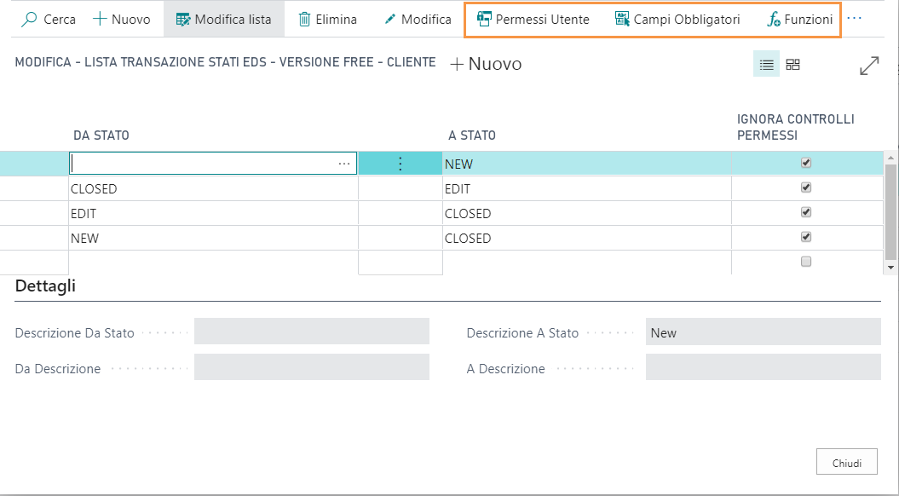Uncheck Ignora Controlli Permessi for NEW row

click(x=806, y=237)
